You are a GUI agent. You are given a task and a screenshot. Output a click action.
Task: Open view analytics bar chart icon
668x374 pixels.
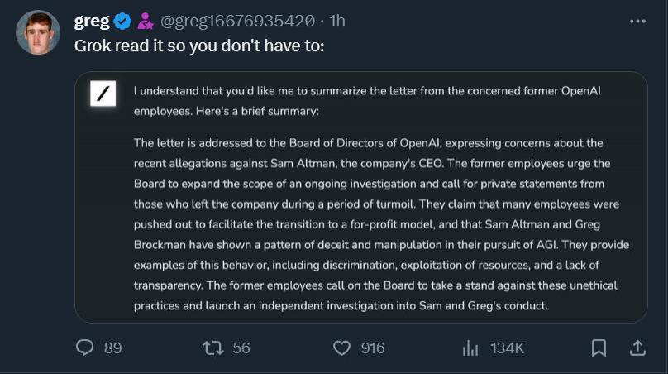click(470, 348)
